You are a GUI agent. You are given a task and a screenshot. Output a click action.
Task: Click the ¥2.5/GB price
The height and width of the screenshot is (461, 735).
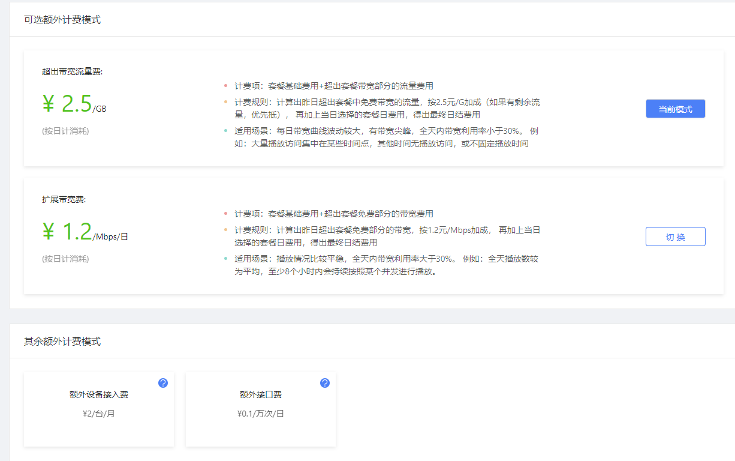click(74, 104)
